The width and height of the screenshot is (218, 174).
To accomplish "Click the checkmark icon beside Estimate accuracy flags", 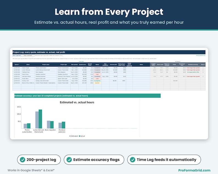I will coord(69,160).
